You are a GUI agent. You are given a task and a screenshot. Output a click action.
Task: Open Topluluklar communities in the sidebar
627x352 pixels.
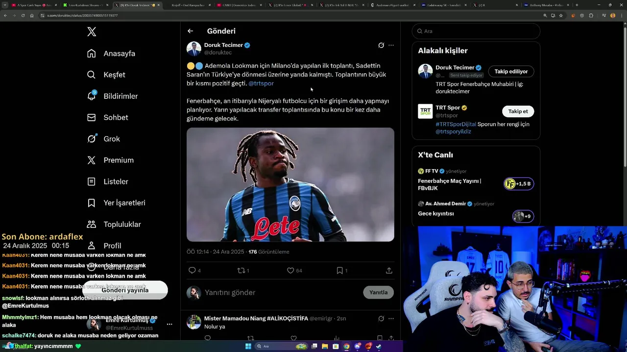point(114,224)
